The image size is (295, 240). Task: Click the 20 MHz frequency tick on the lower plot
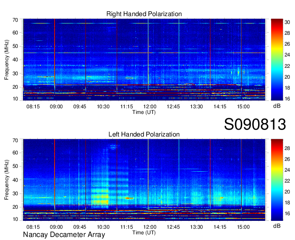point(15,207)
